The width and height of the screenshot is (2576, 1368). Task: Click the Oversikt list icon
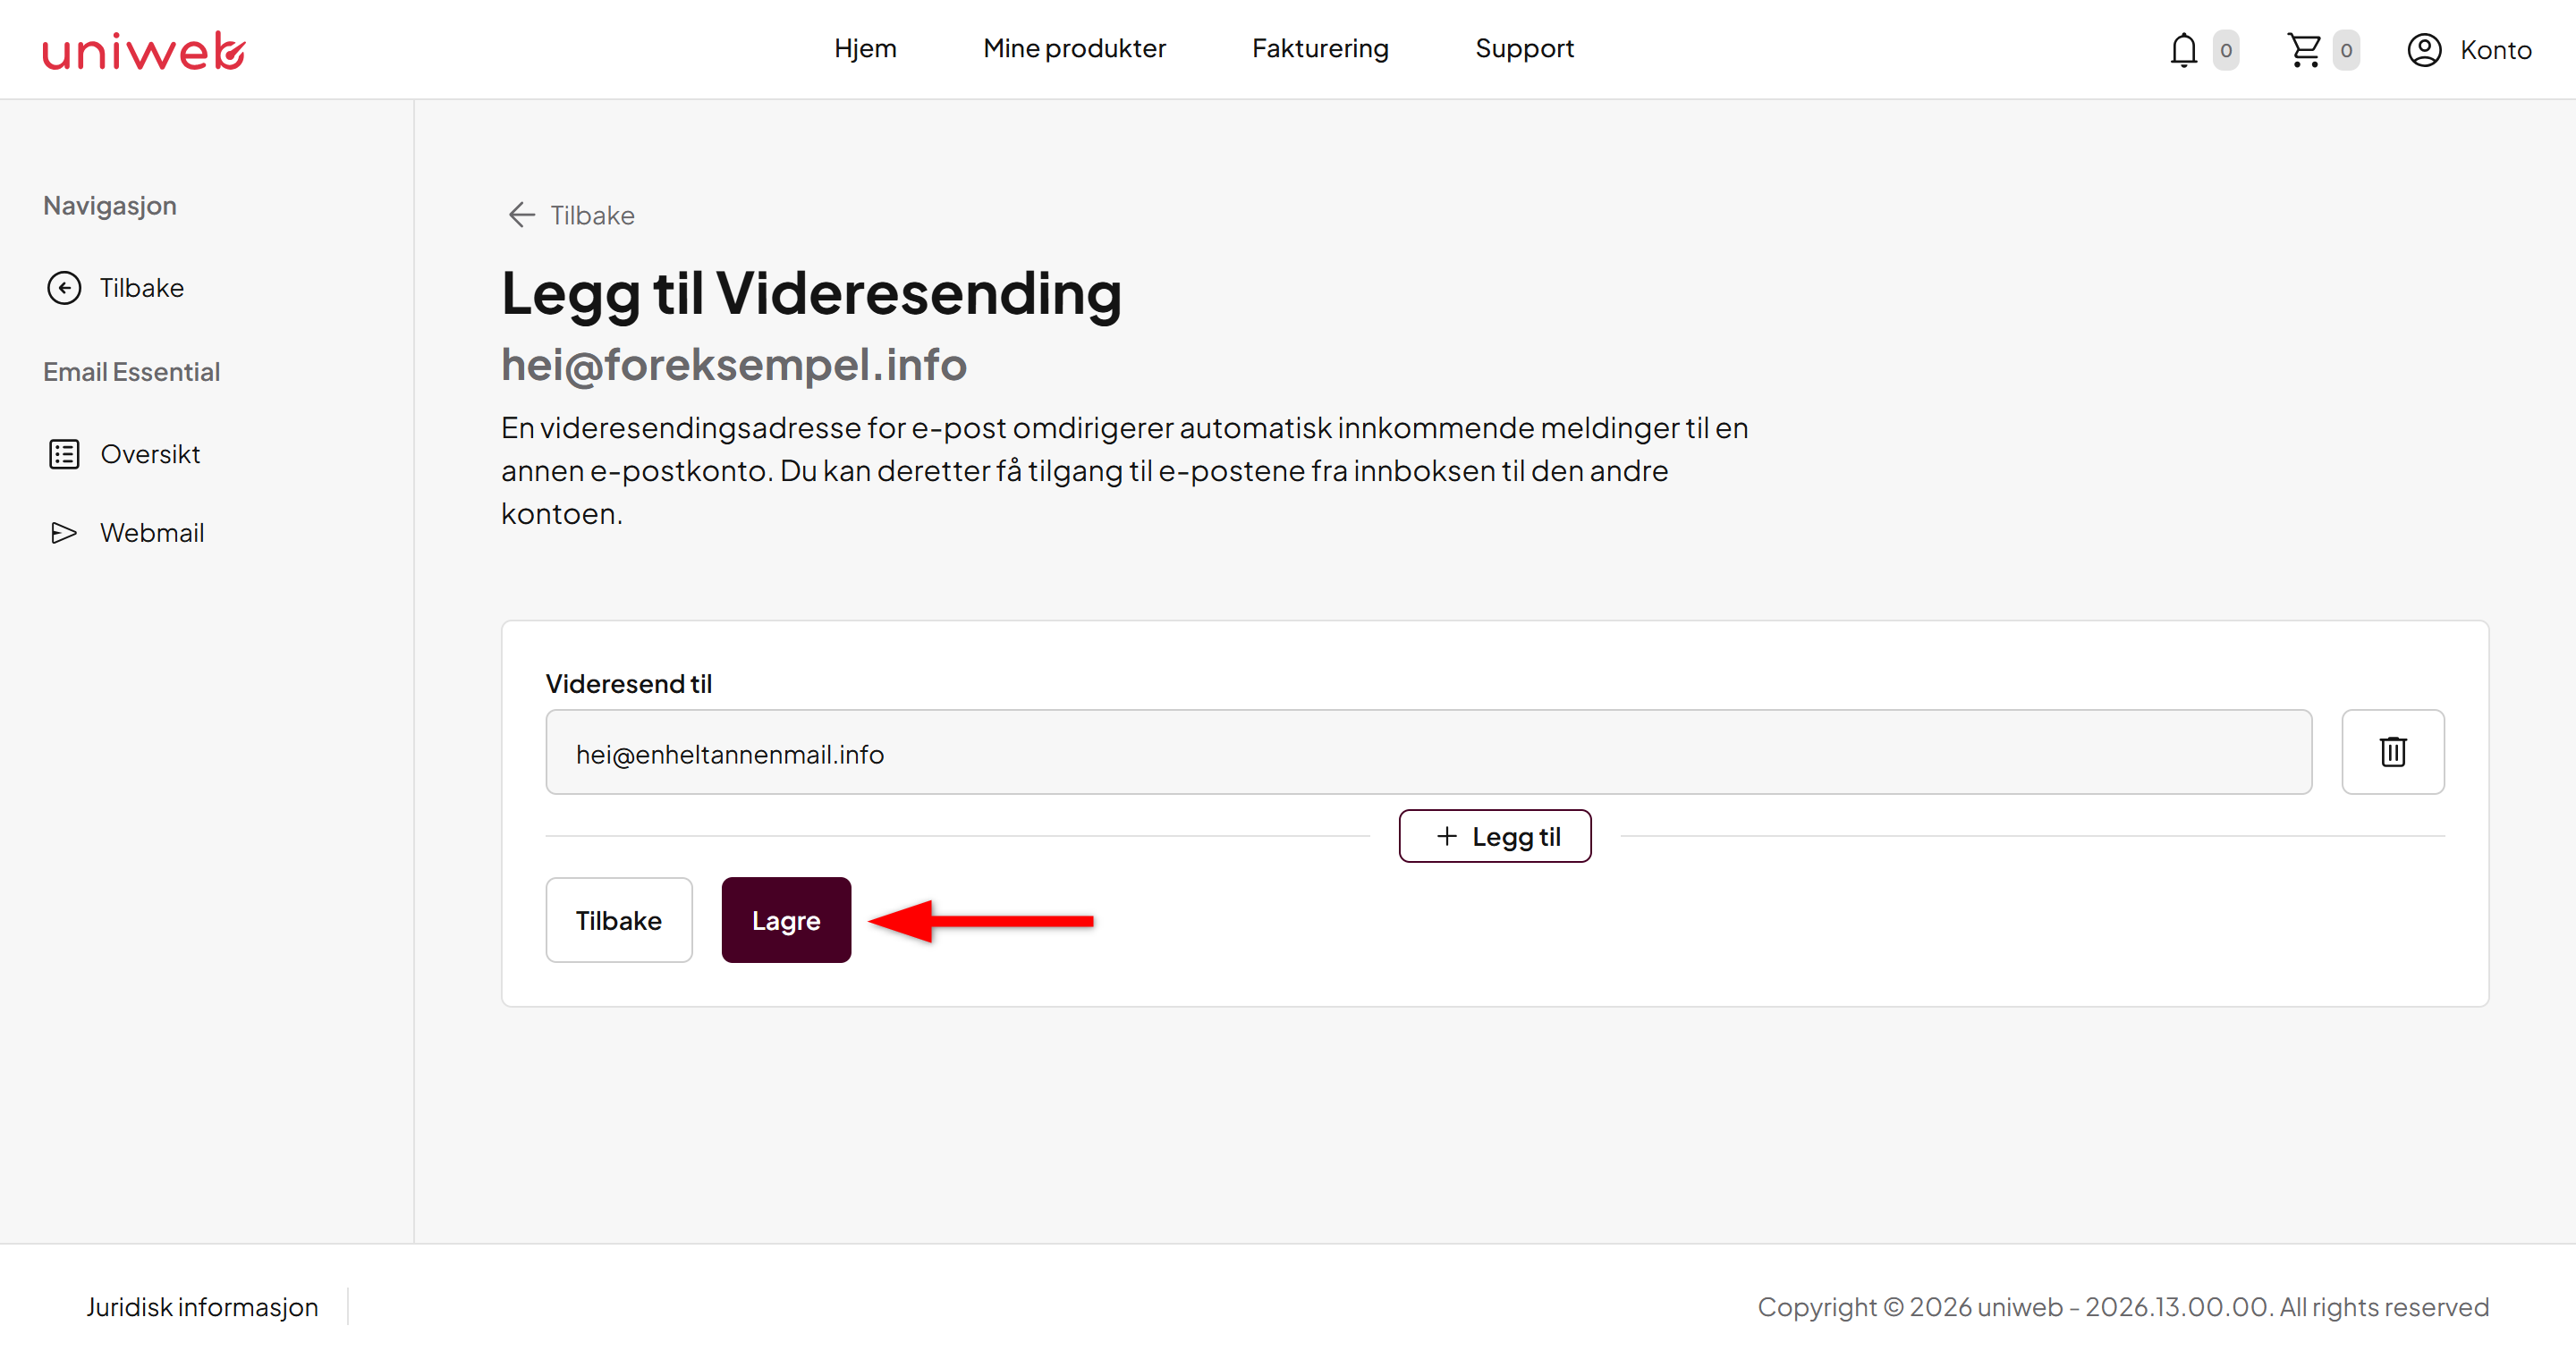(64, 454)
